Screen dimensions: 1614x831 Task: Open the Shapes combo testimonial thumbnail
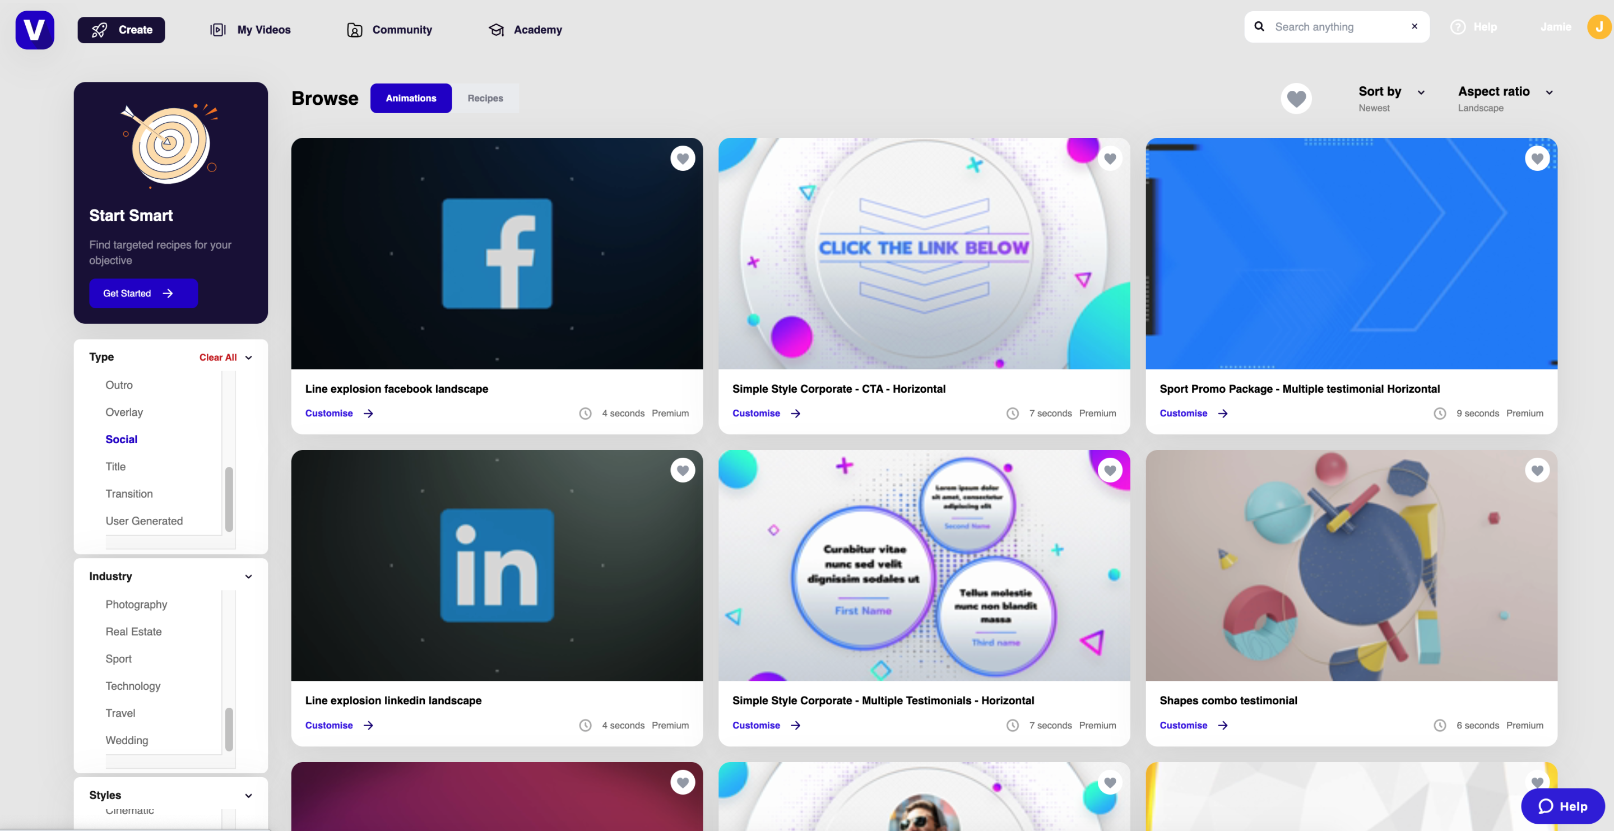tap(1352, 565)
